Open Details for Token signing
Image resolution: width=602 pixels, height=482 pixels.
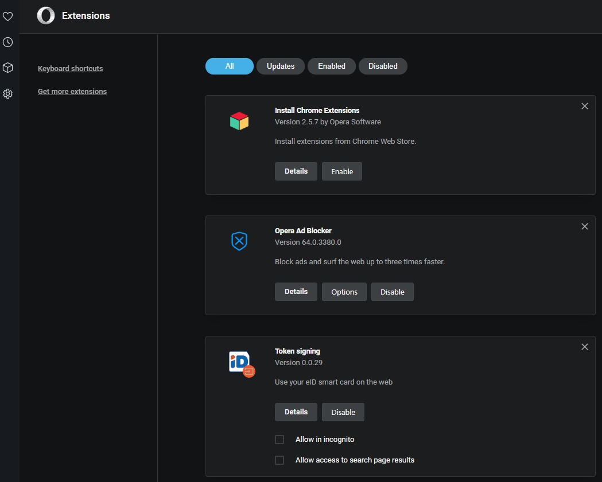click(296, 412)
